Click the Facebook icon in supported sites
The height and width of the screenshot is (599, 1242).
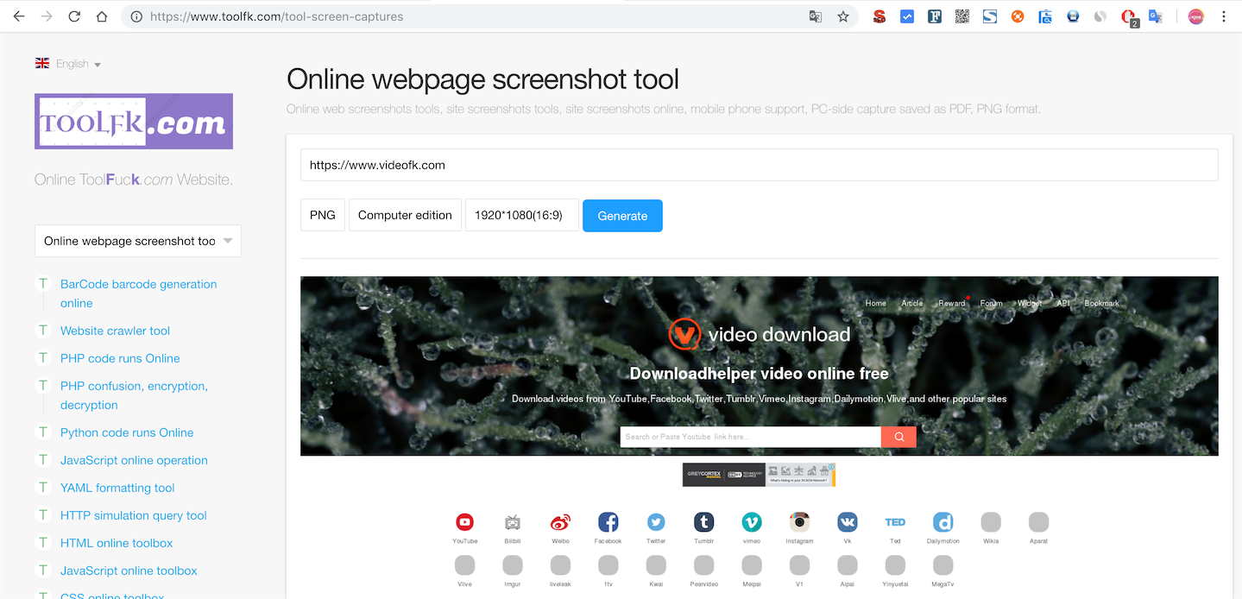(x=608, y=522)
